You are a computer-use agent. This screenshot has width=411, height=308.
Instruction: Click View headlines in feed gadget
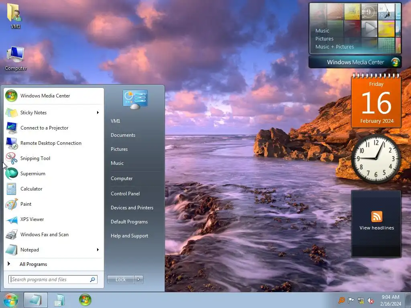(376, 228)
